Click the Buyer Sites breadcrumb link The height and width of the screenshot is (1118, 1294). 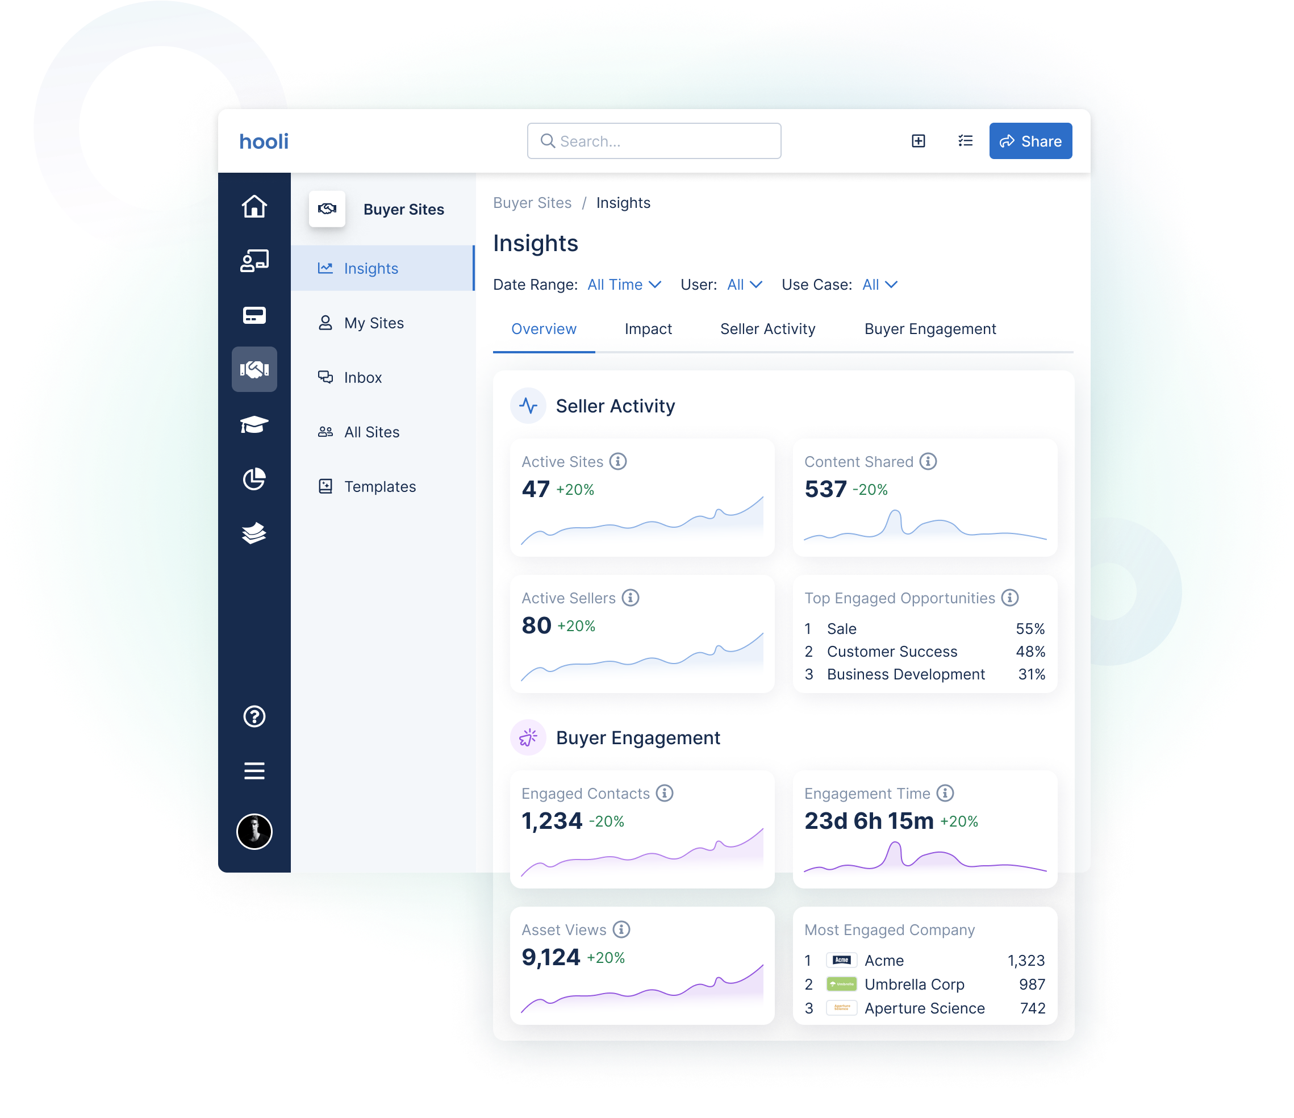[x=533, y=202]
